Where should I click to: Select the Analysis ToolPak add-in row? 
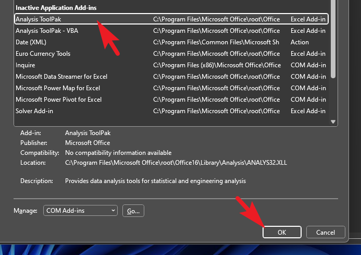[x=171, y=19]
